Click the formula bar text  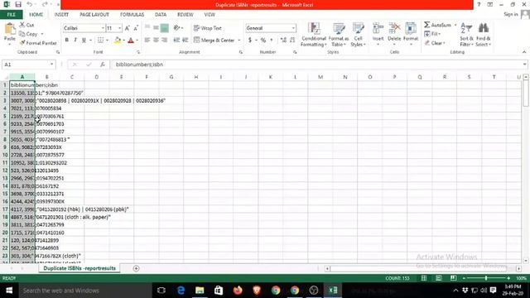[139, 65]
